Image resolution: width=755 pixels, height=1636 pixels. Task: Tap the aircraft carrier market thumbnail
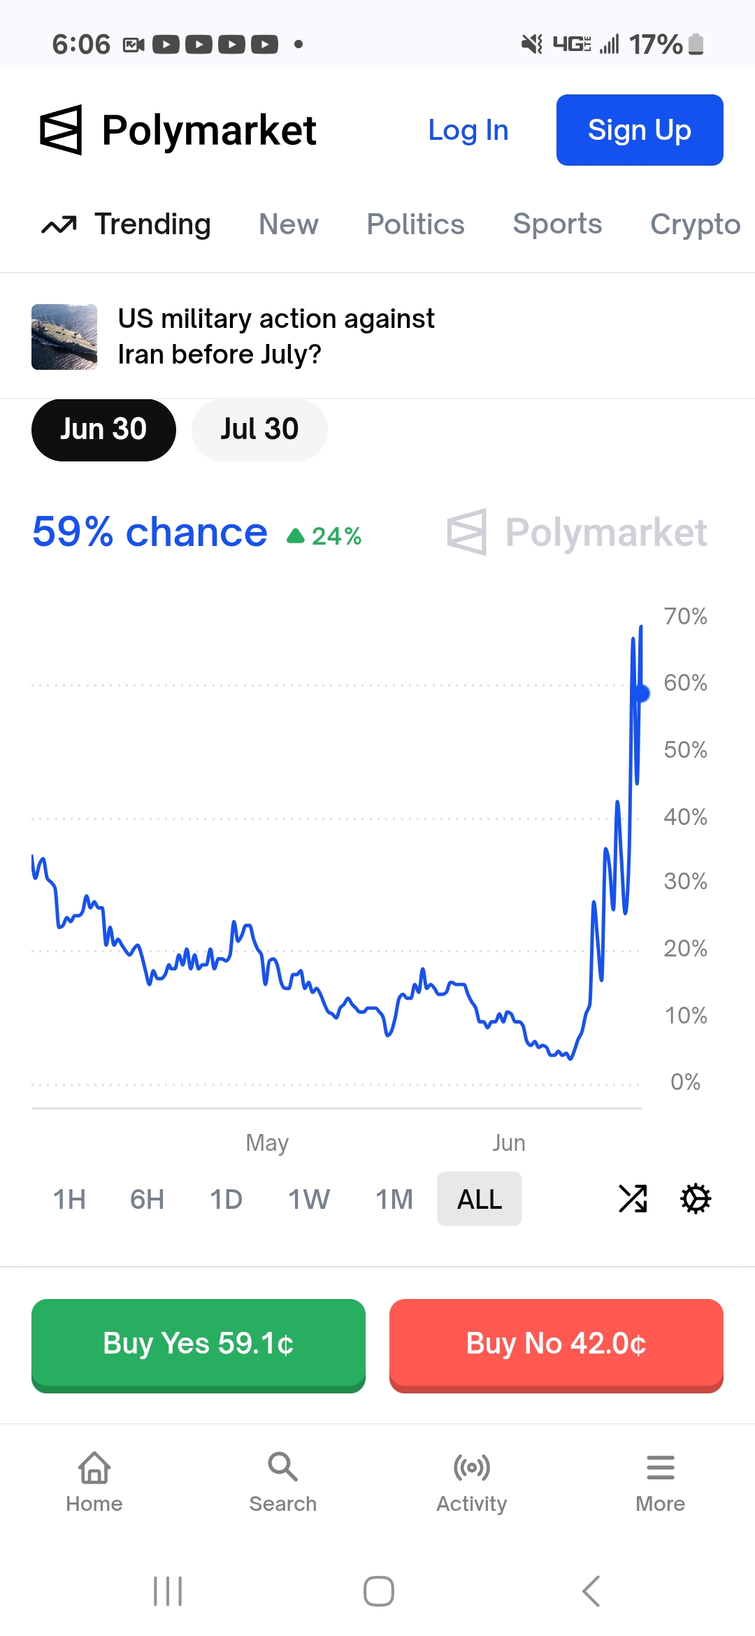point(64,337)
